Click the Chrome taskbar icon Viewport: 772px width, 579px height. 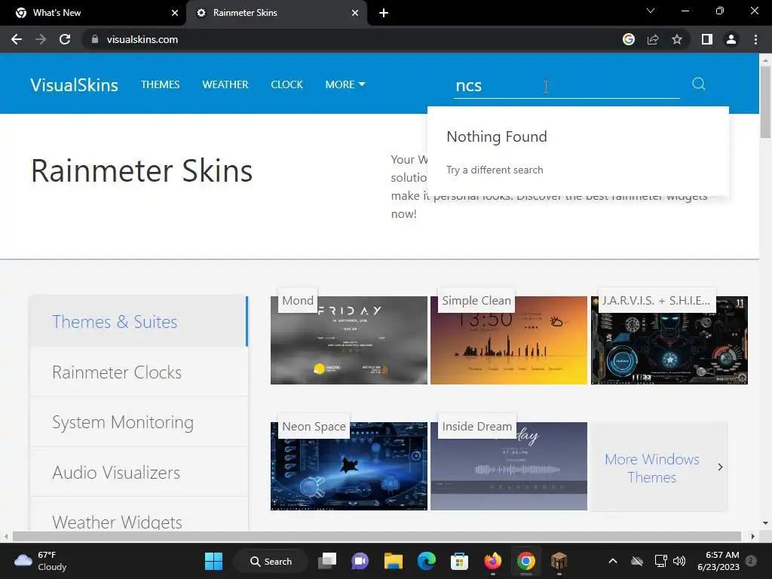(525, 561)
